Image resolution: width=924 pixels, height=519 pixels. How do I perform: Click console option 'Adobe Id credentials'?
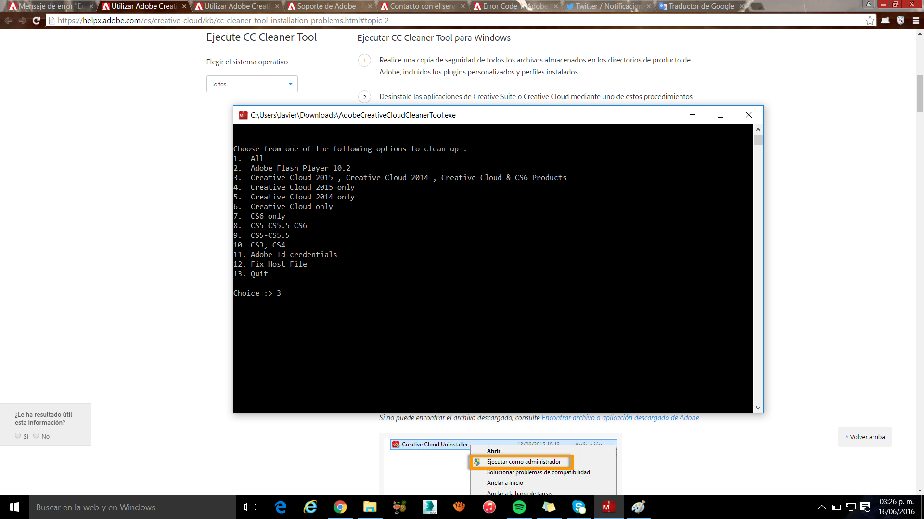tap(294, 254)
